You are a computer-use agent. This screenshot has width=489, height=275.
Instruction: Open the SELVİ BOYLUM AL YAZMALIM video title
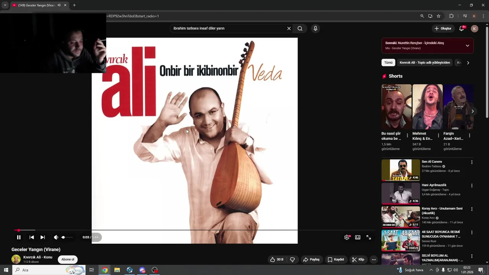[442, 258]
